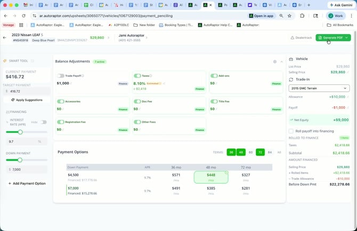Image resolution: width=357 pixels, height=231 pixels.
Task: Click the Apply Suggestions button
Action: click(27, 100)
